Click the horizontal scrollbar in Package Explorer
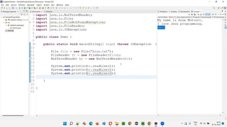The height and width of the screenshot is (127, 227). [13, 115]
